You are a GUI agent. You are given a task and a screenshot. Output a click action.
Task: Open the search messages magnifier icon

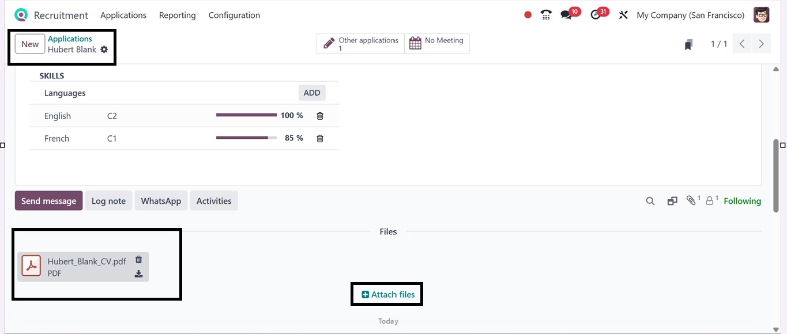coord(650,201)
